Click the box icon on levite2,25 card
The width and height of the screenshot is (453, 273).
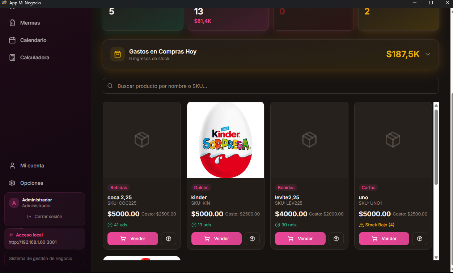tap(336, 239)
